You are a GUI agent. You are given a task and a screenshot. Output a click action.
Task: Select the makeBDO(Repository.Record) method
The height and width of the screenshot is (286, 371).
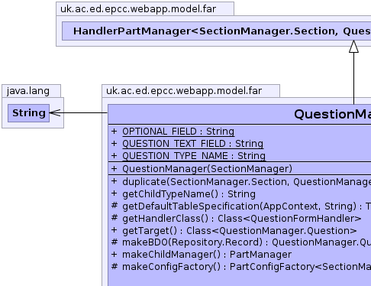click(x=247, y=242)
